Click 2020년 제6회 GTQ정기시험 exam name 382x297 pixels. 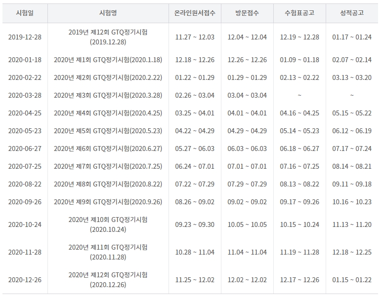pyautogui.click(x=108, y=148)
